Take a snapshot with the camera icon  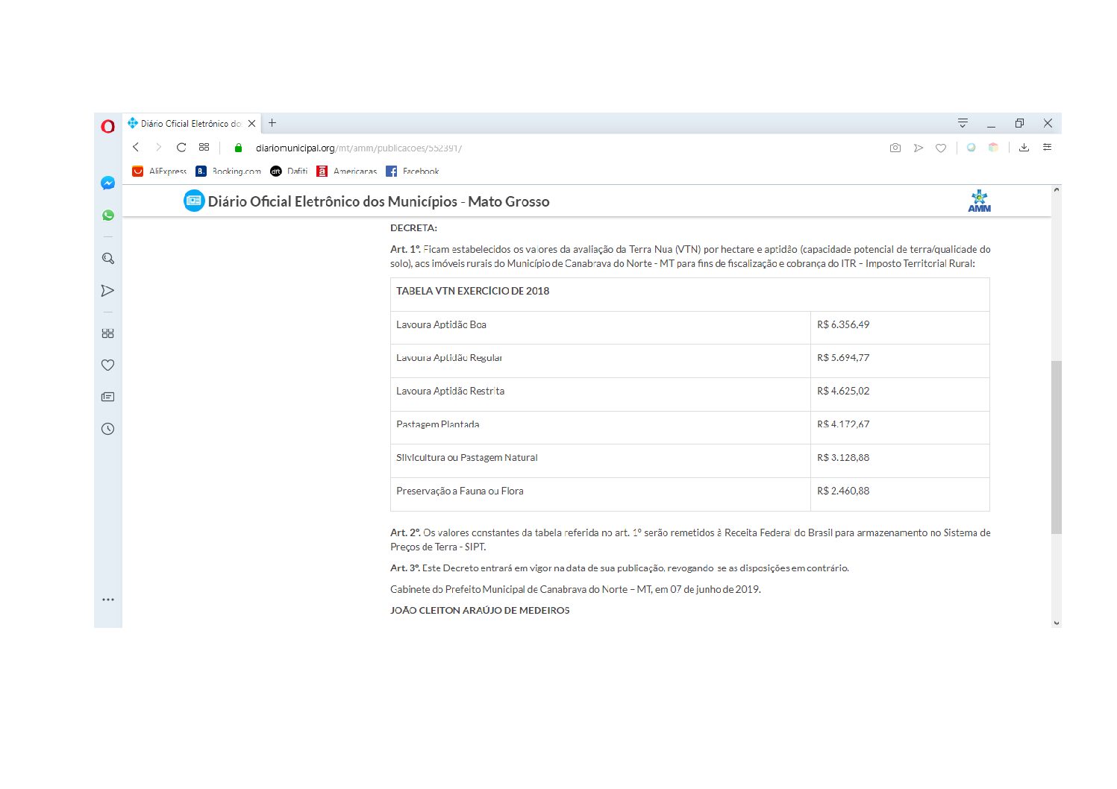895,148
